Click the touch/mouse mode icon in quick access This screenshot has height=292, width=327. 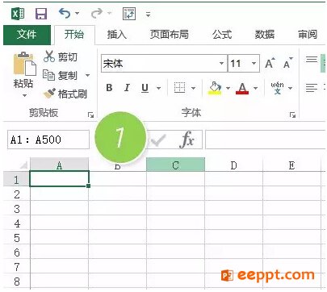[129, 14]
